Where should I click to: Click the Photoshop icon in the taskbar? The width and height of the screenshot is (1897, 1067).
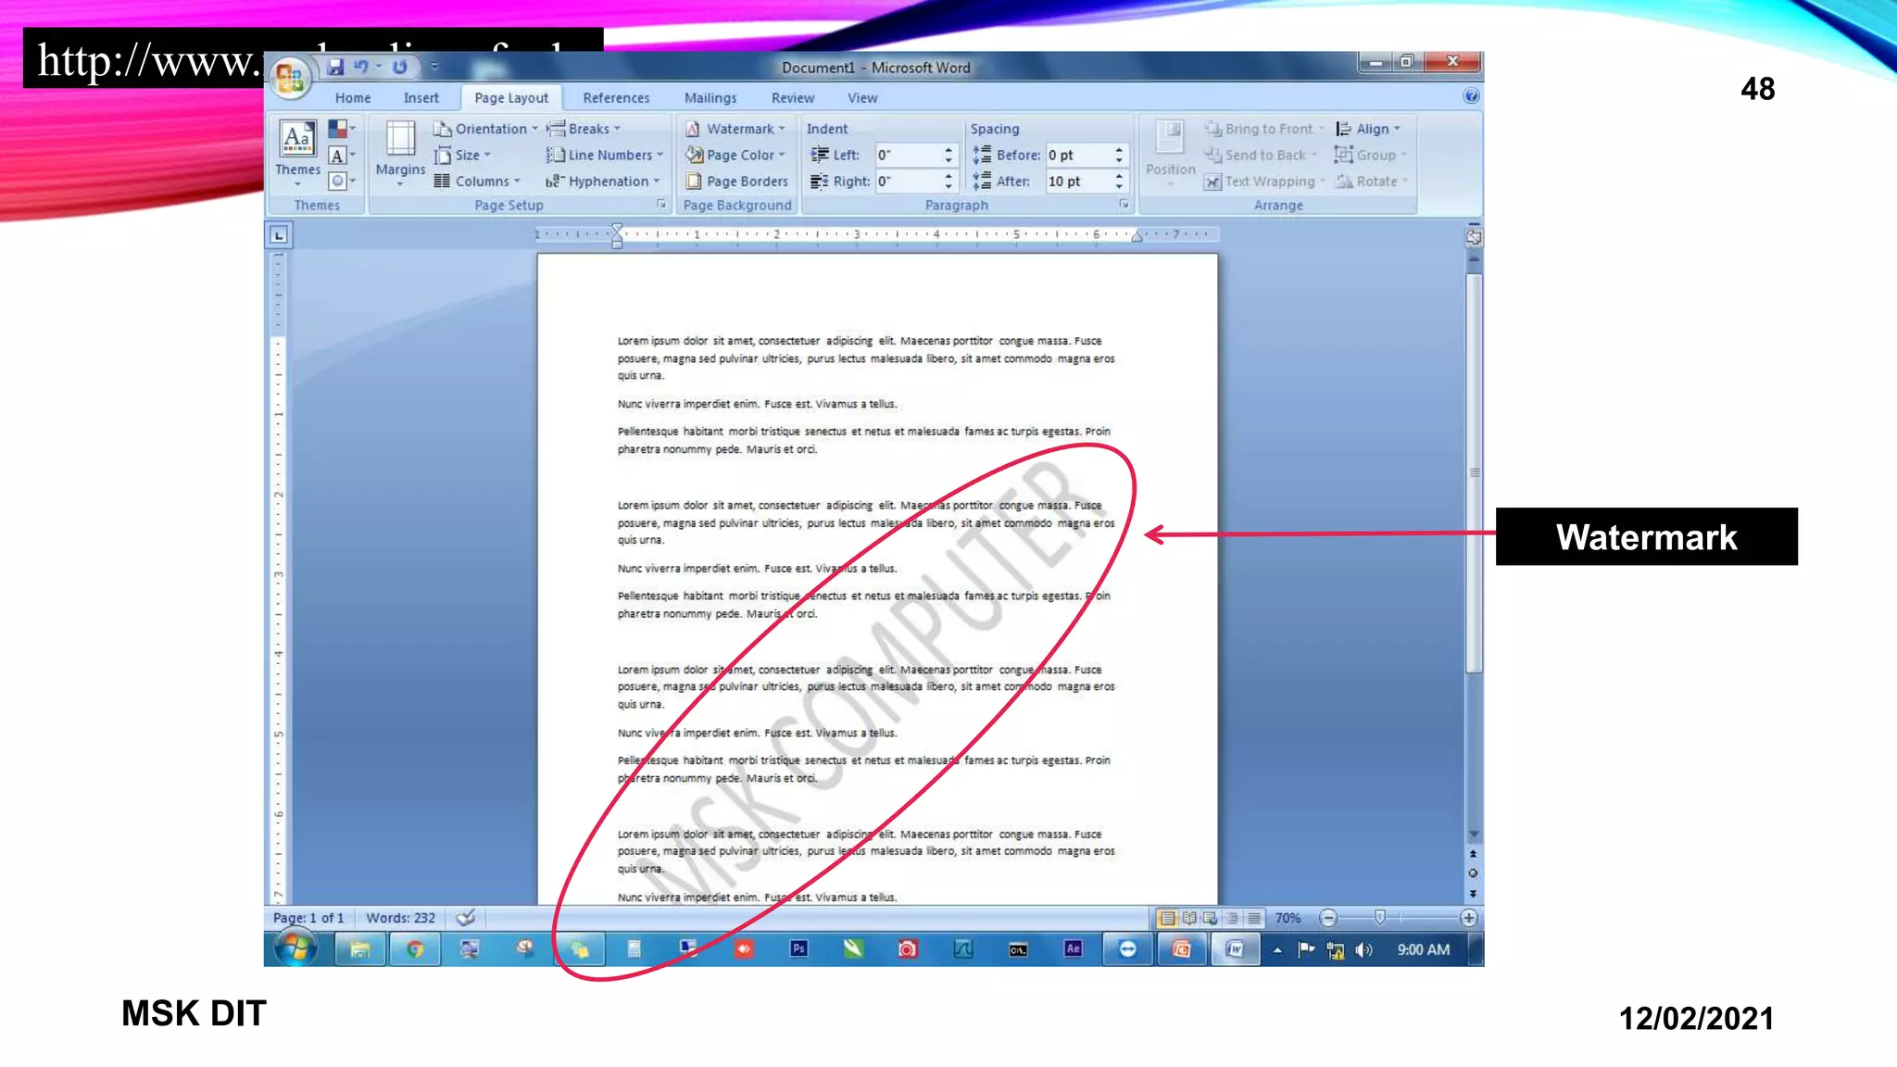point(798,948)
